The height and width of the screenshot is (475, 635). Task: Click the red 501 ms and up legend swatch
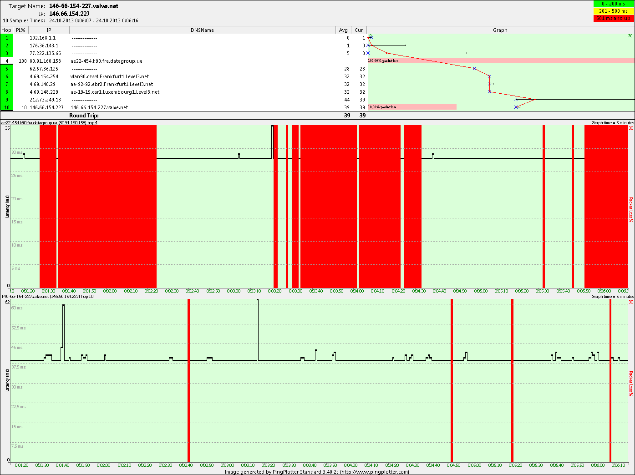tap(613, 18)
